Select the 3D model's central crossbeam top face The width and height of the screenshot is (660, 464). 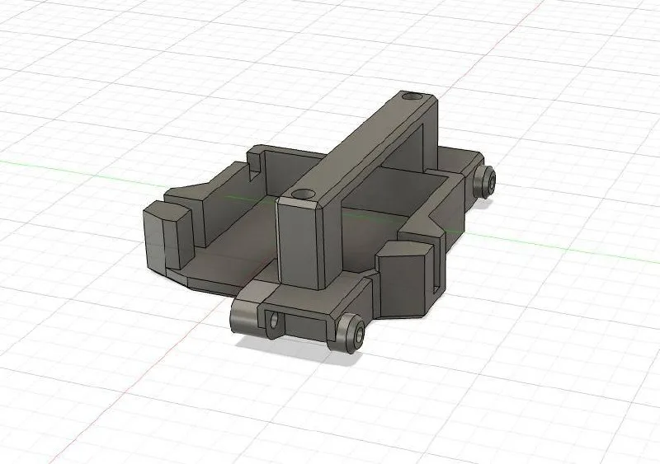point(358,145)
